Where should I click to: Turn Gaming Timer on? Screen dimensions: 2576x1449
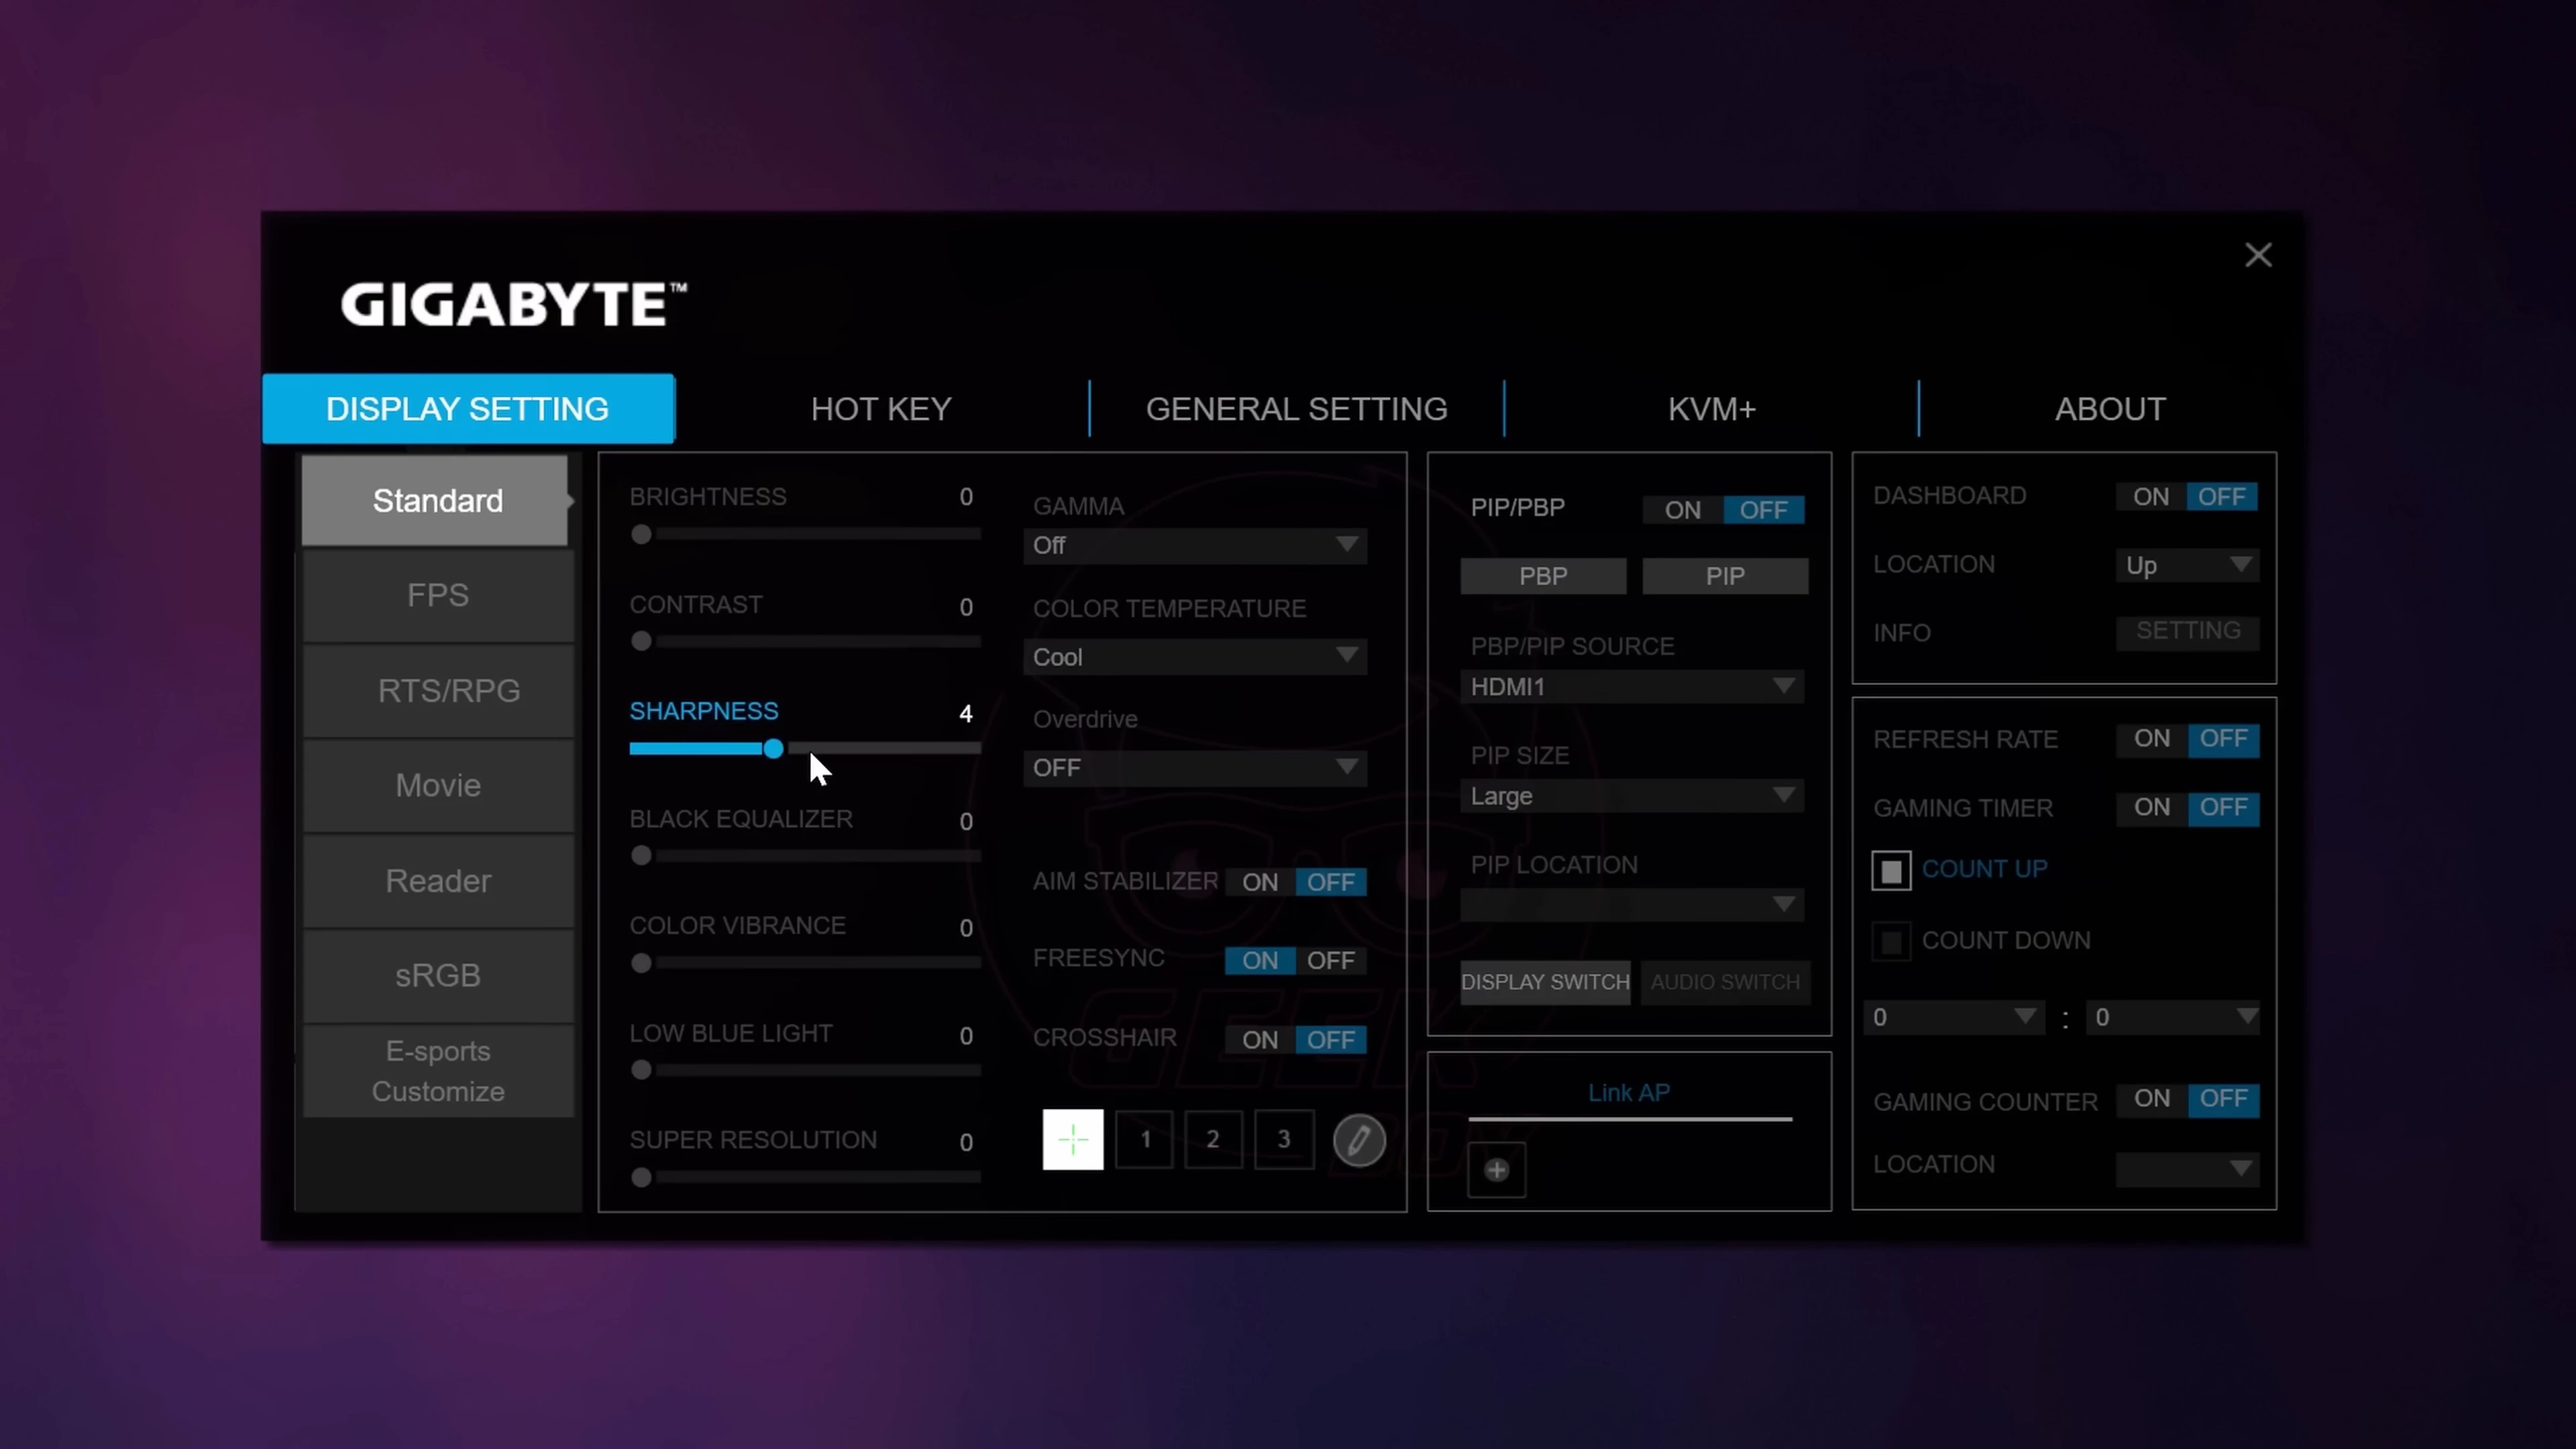pyautogui.click(x=2152, y=808)
